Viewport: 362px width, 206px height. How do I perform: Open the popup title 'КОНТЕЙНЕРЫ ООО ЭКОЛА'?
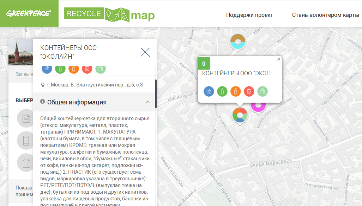pos(237,73)
